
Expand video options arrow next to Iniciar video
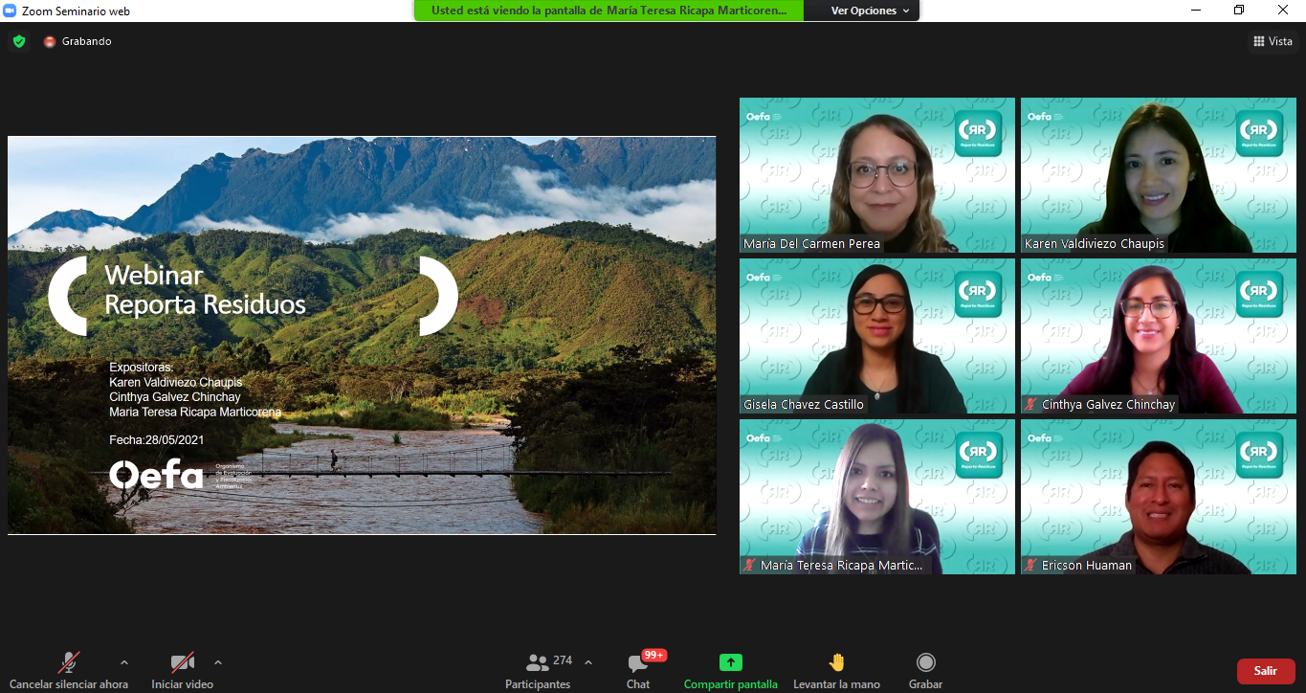coord(217,662)
